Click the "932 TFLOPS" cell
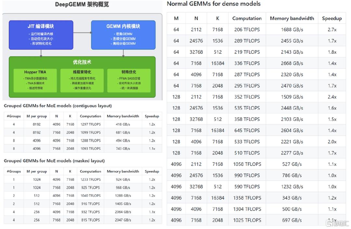Image resolution: width=351 pixels, height=229 pixels. click(x=90, y=212)
